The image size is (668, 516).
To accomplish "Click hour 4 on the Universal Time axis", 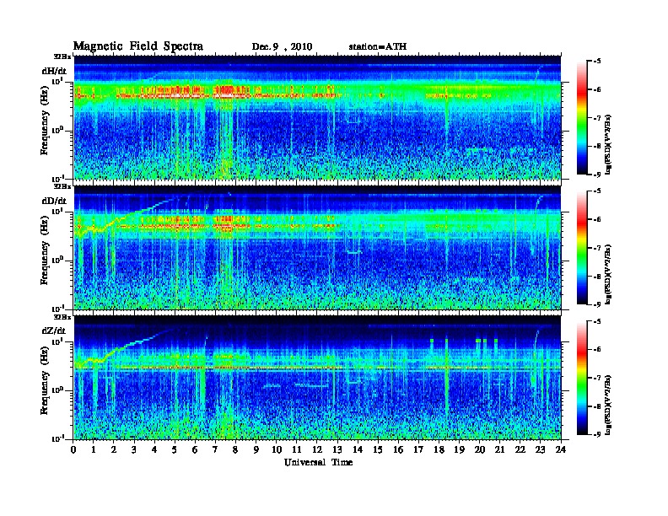I will click(x=154, y=450).
